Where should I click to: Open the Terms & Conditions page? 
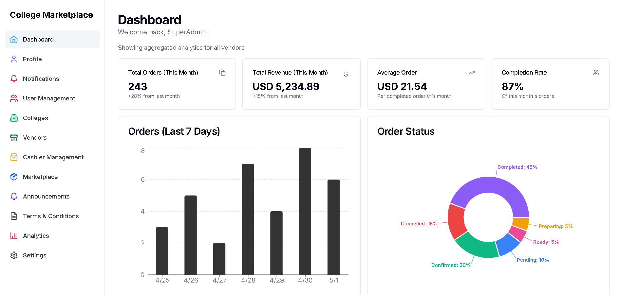(x=51, y=216)
